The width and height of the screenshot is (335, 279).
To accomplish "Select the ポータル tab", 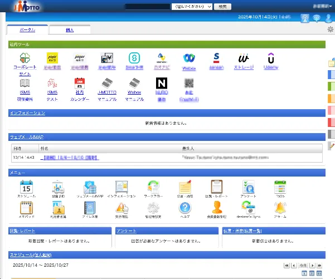I will tap(27, 30).
